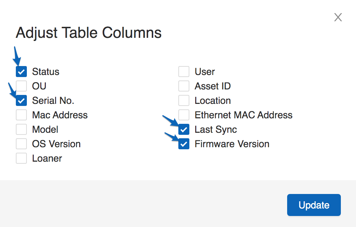This screenshot has width=356, height=227.
Task: Uncheck the Status column checkbox
Action: pos(21,72)
